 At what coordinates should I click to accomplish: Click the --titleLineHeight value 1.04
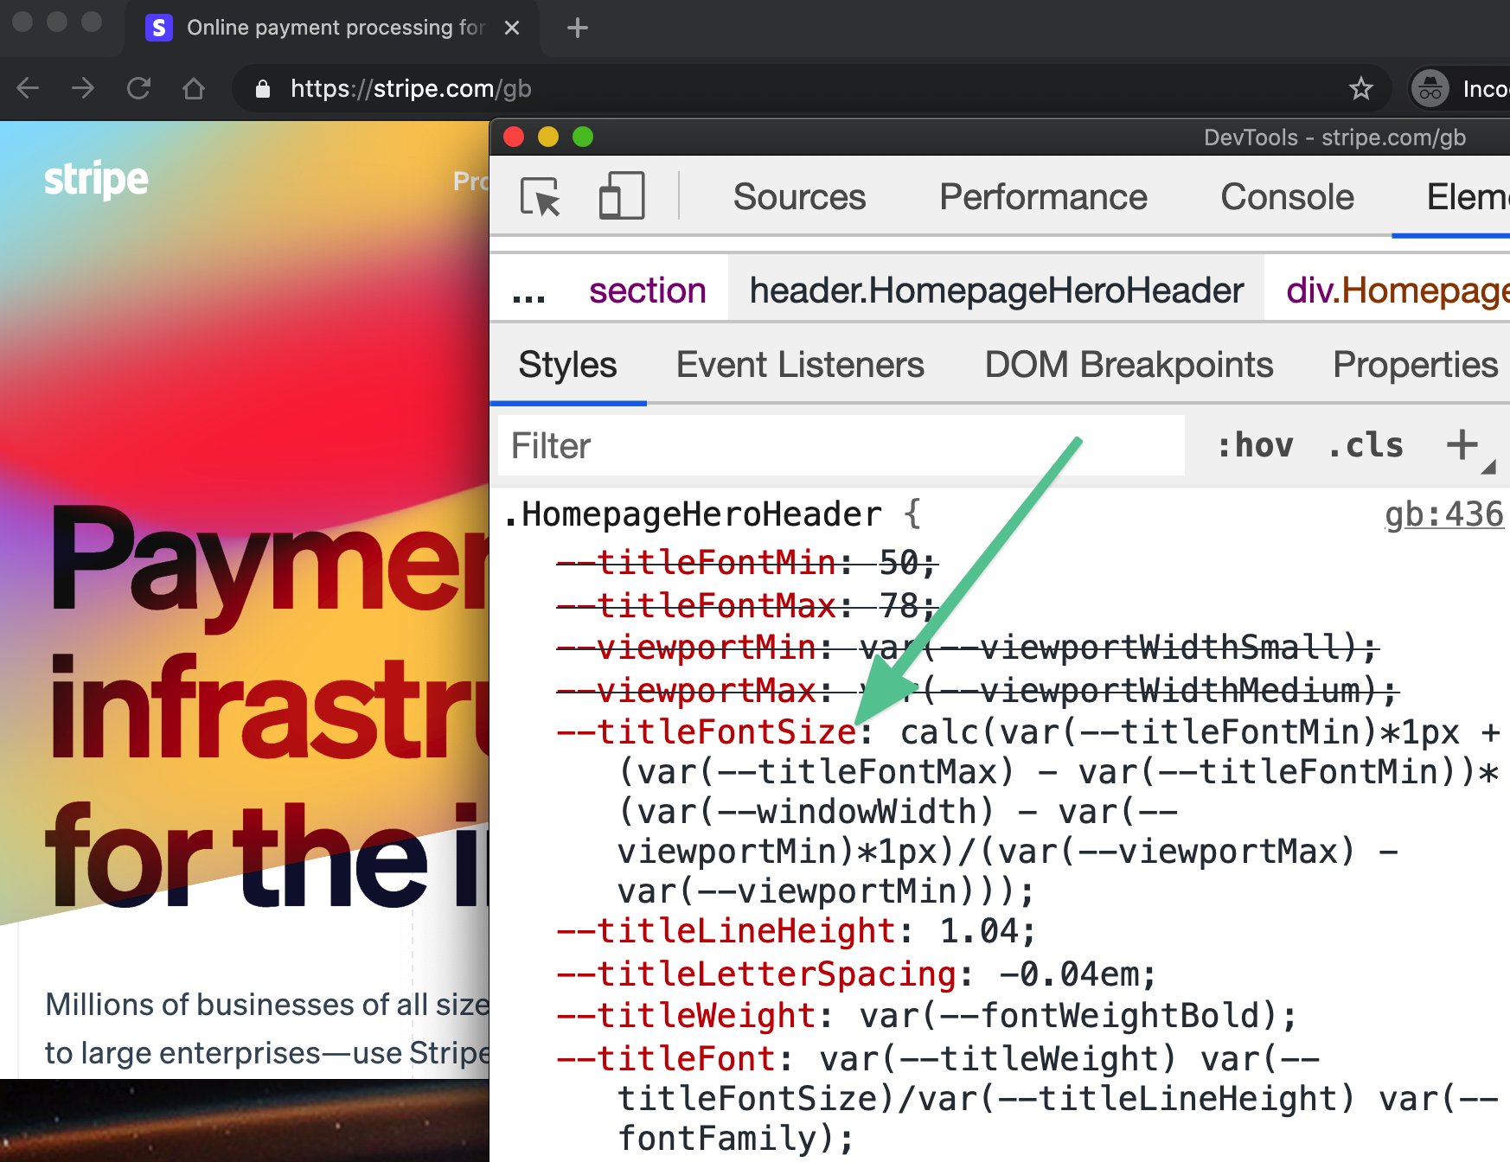[978, 931]
